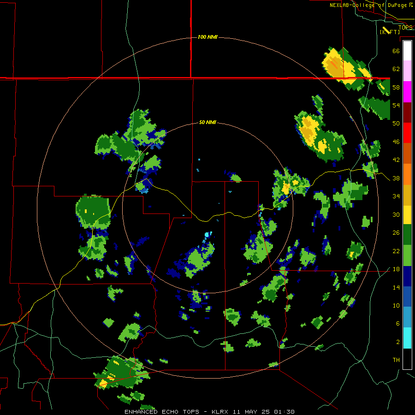
Task: Pick the 22 legend number
Action: tap(396, 251)
